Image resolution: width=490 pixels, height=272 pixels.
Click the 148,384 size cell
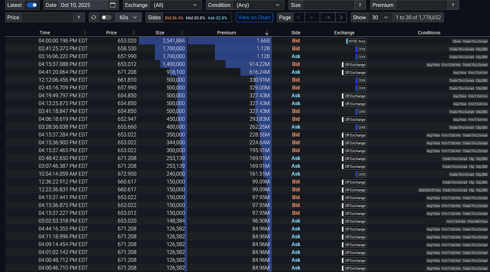[175, 221]
